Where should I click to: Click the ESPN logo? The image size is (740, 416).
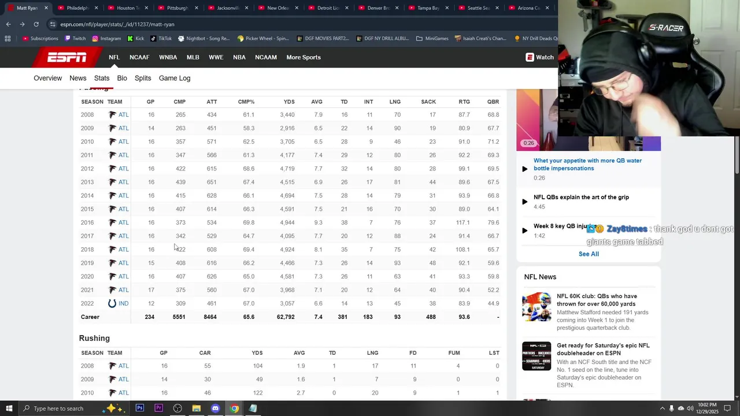pos(66,57)
